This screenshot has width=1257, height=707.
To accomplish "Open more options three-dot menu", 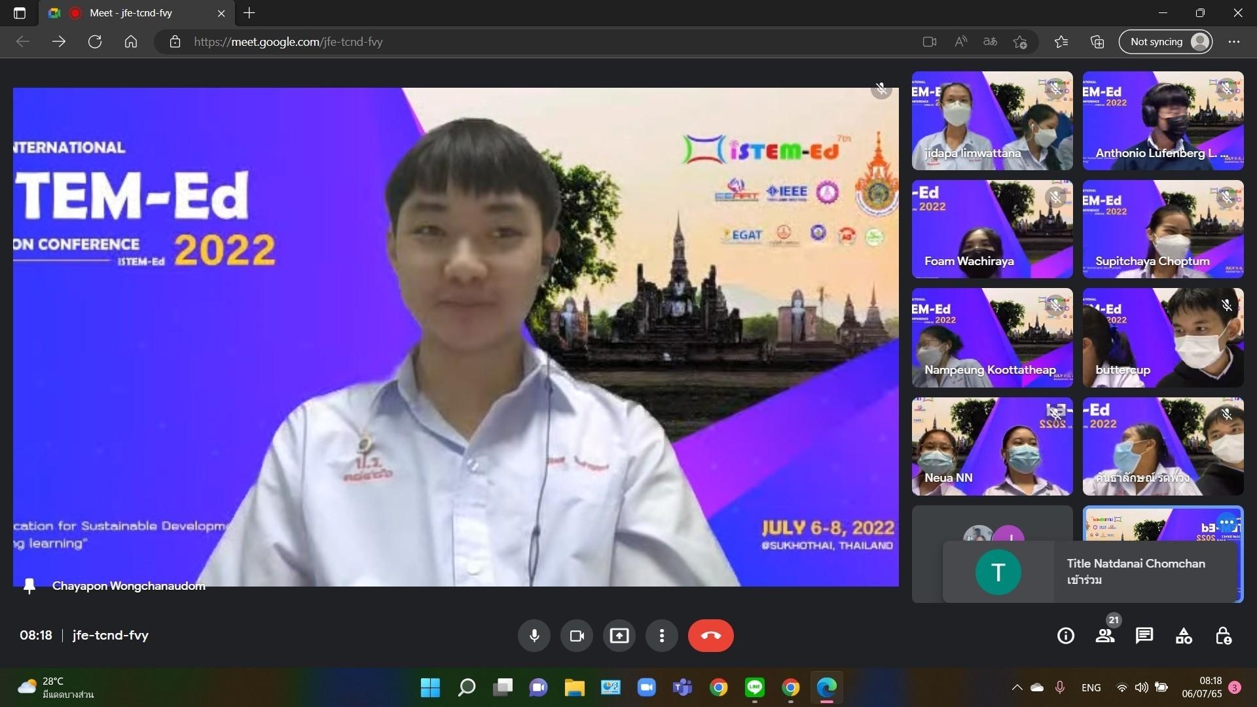I will click(662, 636).
